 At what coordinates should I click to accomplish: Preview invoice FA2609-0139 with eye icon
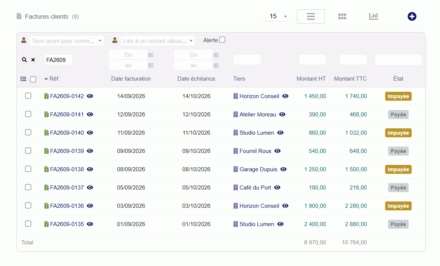[x=90, y=151]
